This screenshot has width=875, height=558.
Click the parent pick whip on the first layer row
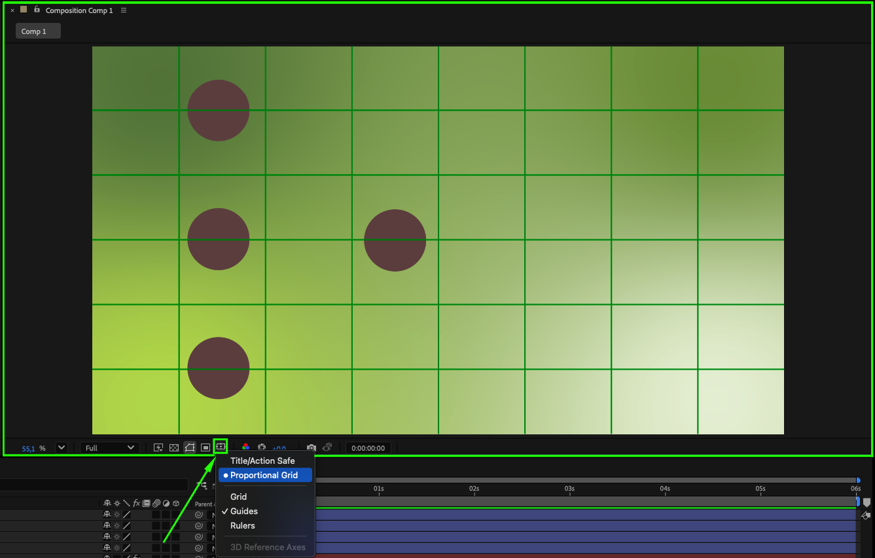click(x=199, y=515)
